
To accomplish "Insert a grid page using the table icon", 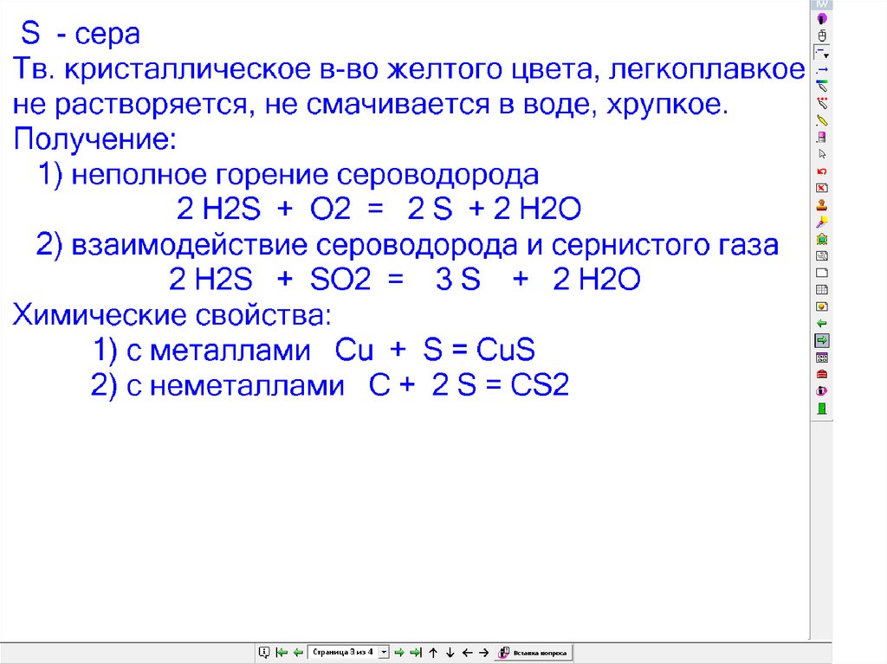I will [x=822, y=290].
